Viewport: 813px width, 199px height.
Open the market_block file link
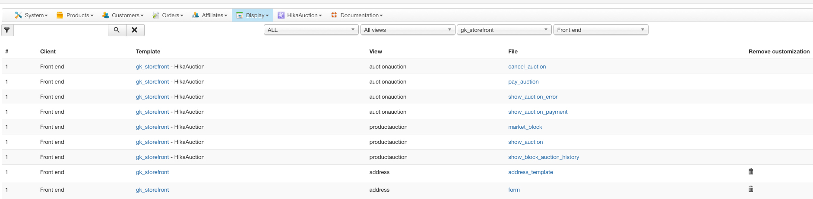click(525, 127)
